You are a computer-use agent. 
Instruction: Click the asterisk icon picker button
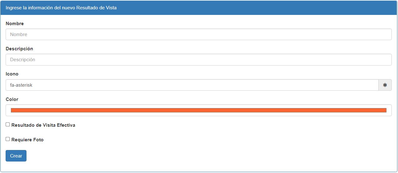[x=385, y=85]
